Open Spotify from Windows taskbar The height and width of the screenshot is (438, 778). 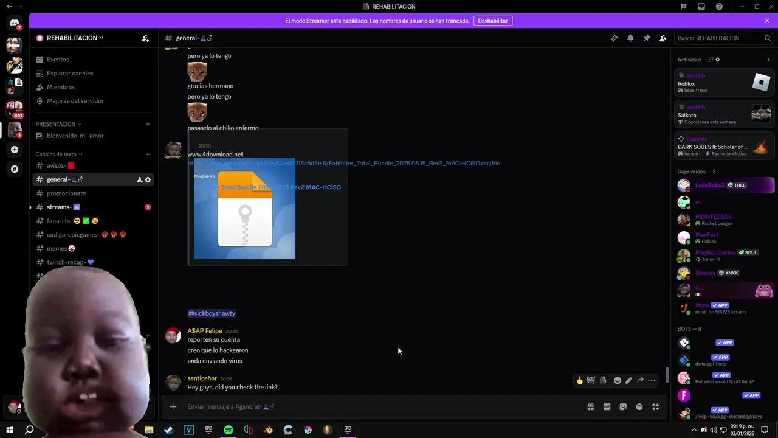click(x=229, y=430)
